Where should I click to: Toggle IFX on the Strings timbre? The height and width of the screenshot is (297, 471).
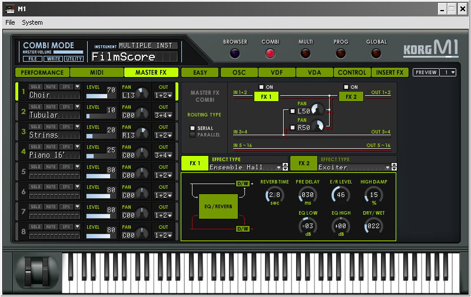66,126
